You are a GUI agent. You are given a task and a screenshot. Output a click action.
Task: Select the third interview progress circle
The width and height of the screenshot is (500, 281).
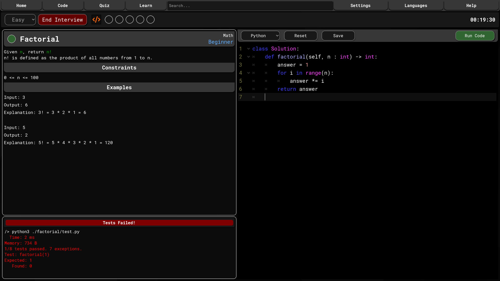point(129,20)
